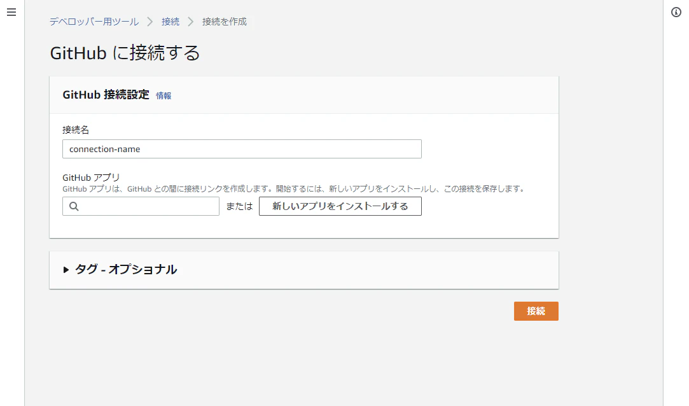Click the orange 接続 button
Screen dimensions: 689x406
pos(536,311)
